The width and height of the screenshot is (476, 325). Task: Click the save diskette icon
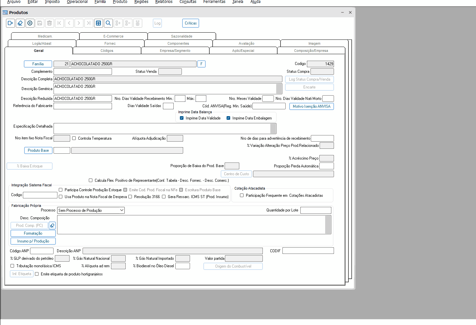(40, 23)
